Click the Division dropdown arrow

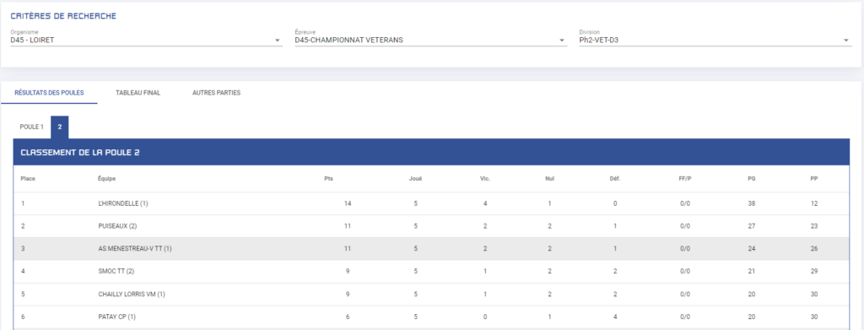pyautogui.click(x=846, y=41)
